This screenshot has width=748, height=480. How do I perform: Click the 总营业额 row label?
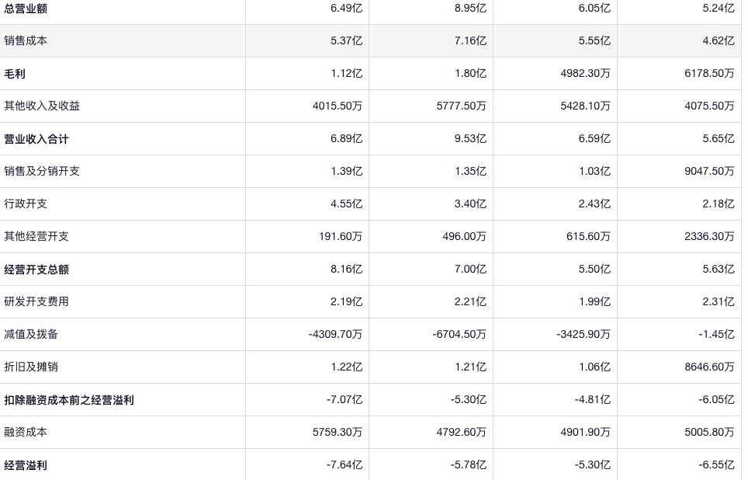26,8
